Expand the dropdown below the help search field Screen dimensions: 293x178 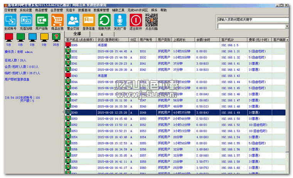coord(287,26)
